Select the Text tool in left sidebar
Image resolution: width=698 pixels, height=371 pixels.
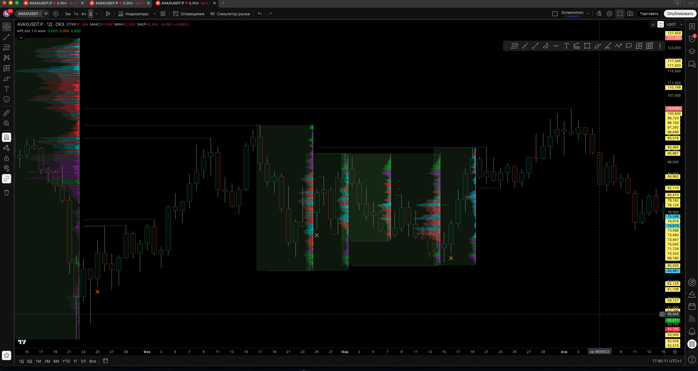7,89
